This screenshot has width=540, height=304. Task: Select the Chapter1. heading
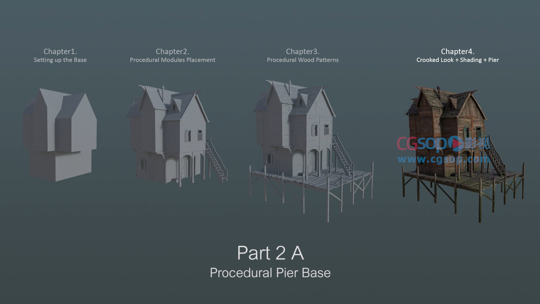pyautogui.click(x=60, y=52)
